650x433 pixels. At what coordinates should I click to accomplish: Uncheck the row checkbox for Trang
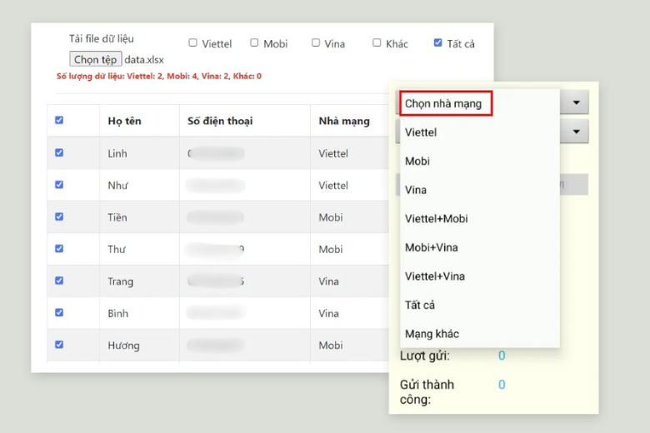59,281
